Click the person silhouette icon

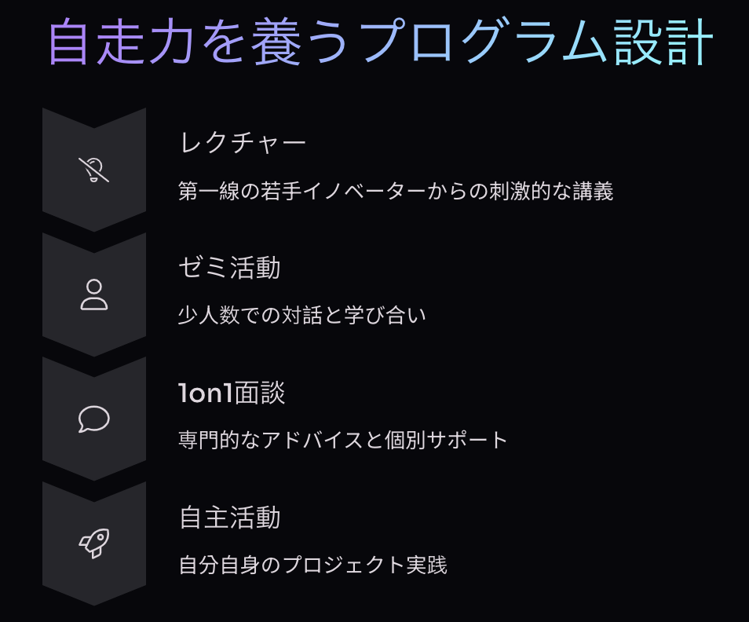93,295
